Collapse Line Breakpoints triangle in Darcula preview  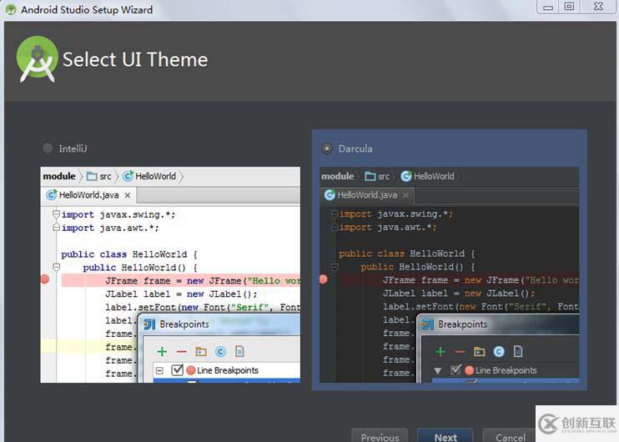click(x=437, y=370)
